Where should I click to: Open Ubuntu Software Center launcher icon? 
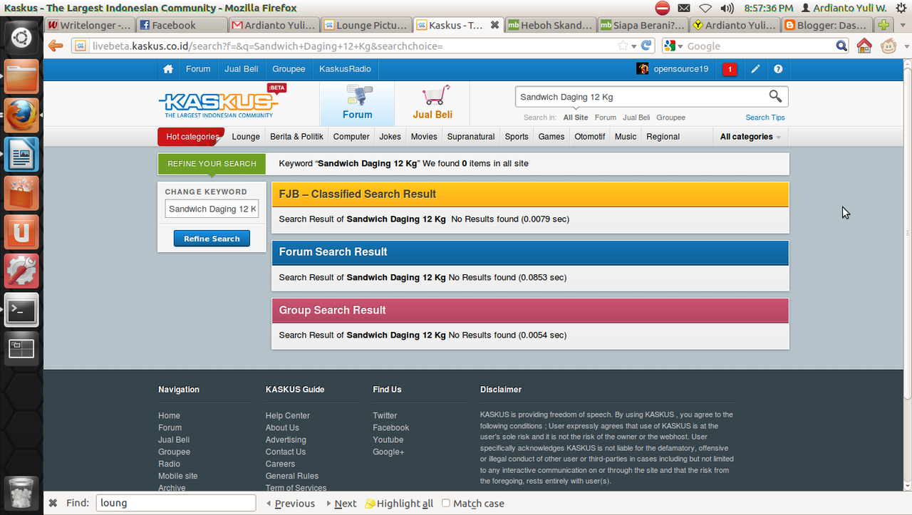21,193
